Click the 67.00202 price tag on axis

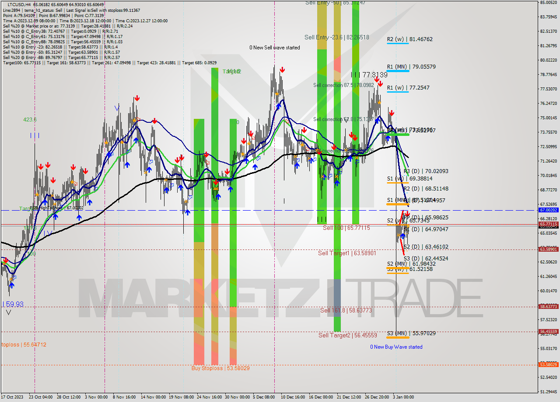point(548,210)
